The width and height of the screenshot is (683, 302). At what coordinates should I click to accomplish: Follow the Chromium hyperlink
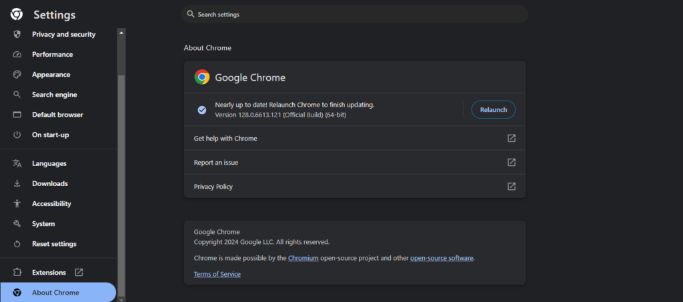pyautogui.click(x=303, y=258)
